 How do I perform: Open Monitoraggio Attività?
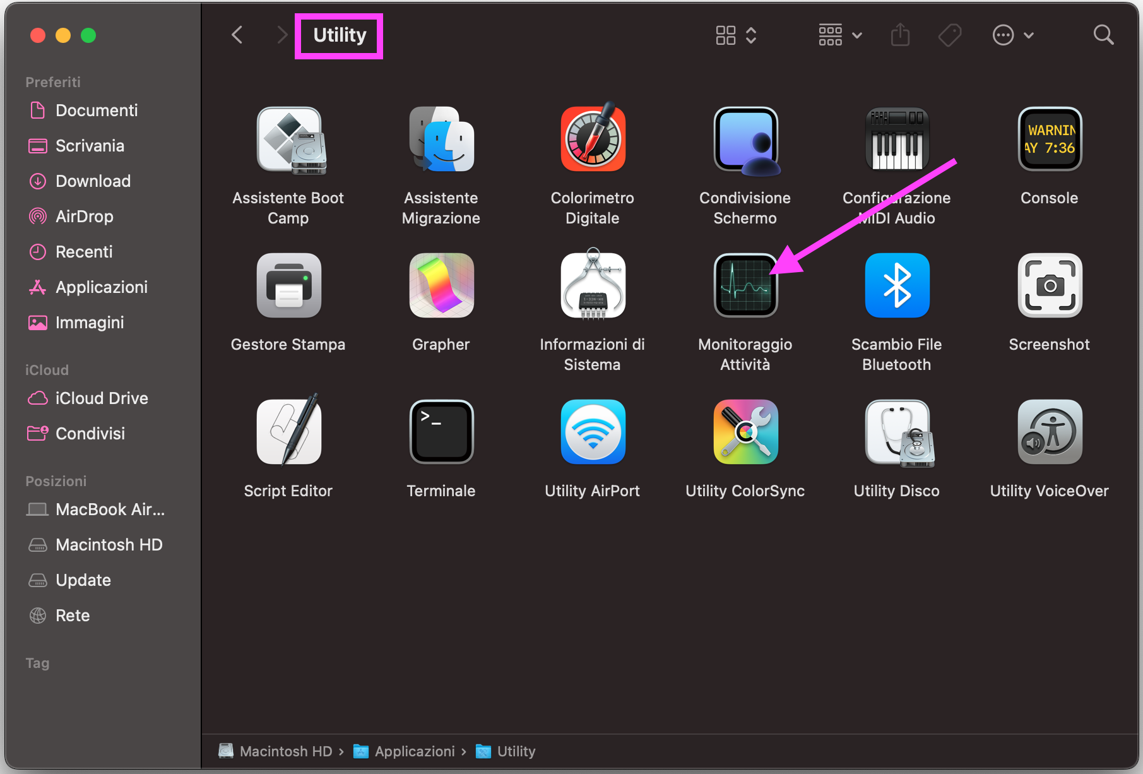coord(745,285)
